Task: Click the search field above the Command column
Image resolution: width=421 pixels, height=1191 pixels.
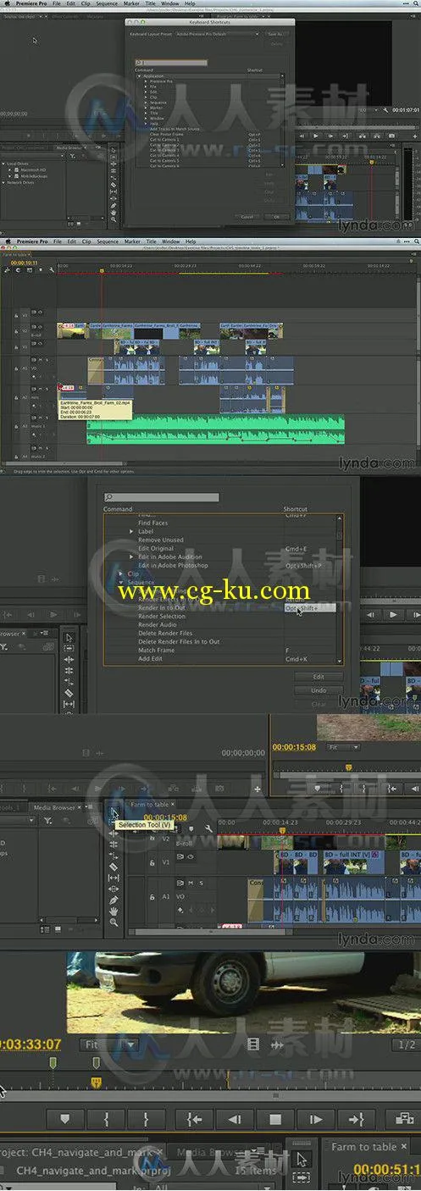Action: [161, 497]
